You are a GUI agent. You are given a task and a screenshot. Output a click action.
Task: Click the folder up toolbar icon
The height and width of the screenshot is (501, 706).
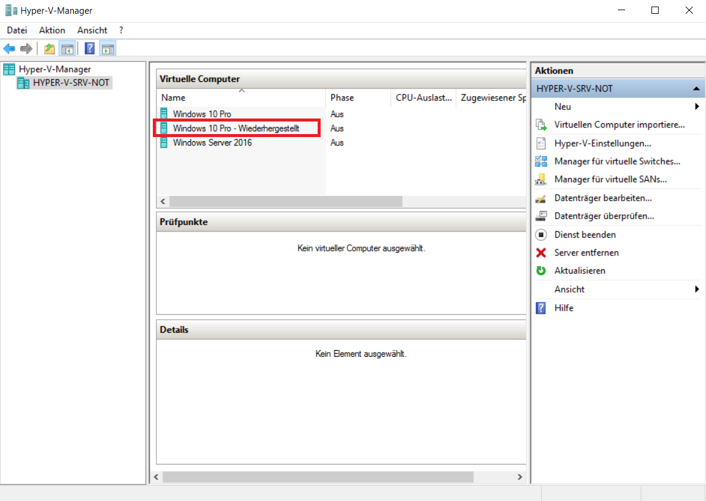(x=49, y=49)
